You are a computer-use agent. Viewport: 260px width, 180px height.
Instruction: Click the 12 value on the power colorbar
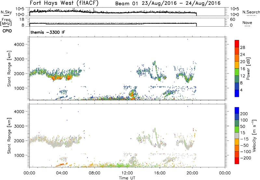(x=242, y=76)
